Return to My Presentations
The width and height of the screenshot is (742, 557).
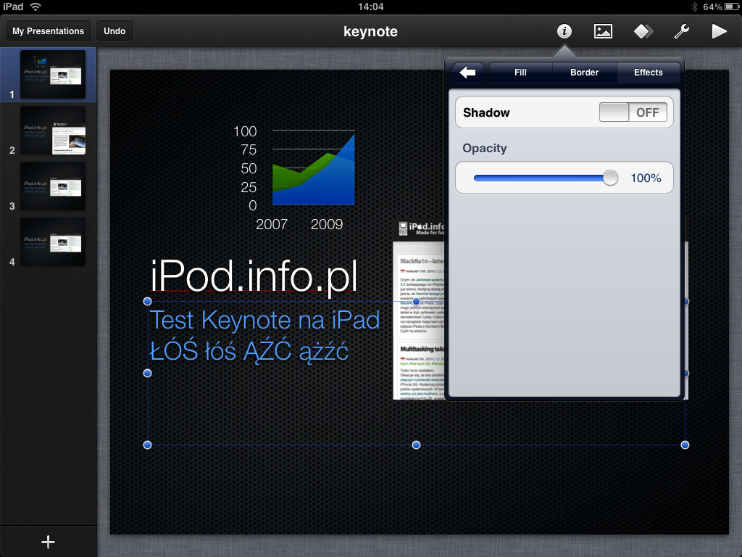click(x=49, y=31)
